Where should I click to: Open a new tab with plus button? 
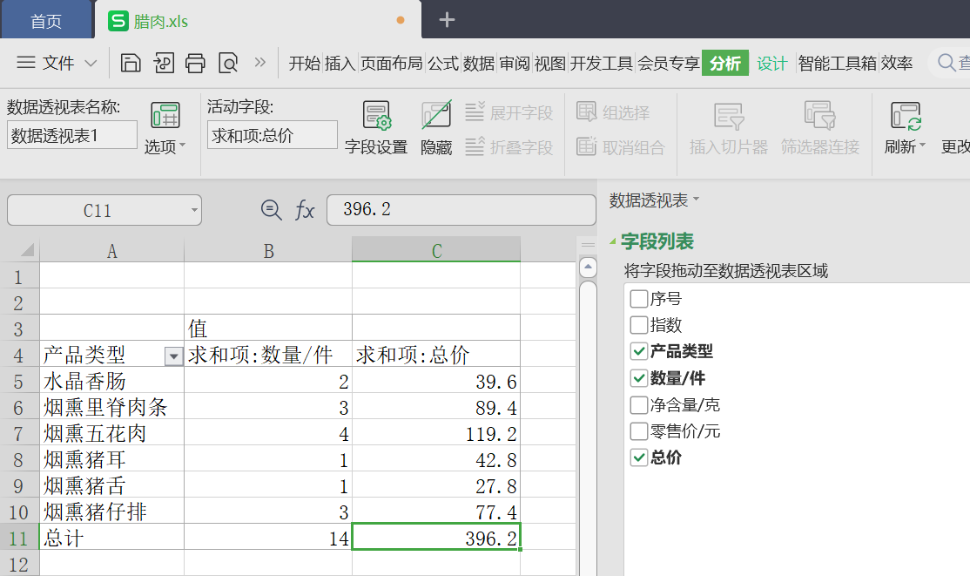pos(447,20)
